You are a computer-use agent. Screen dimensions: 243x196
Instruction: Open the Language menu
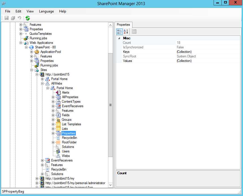(x=46, y=11)
